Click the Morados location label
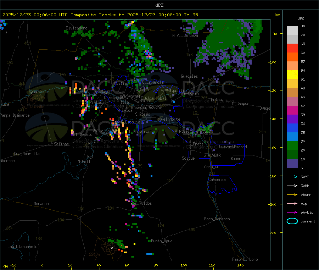This screenshot has height=270, width=319. [41, 204]
